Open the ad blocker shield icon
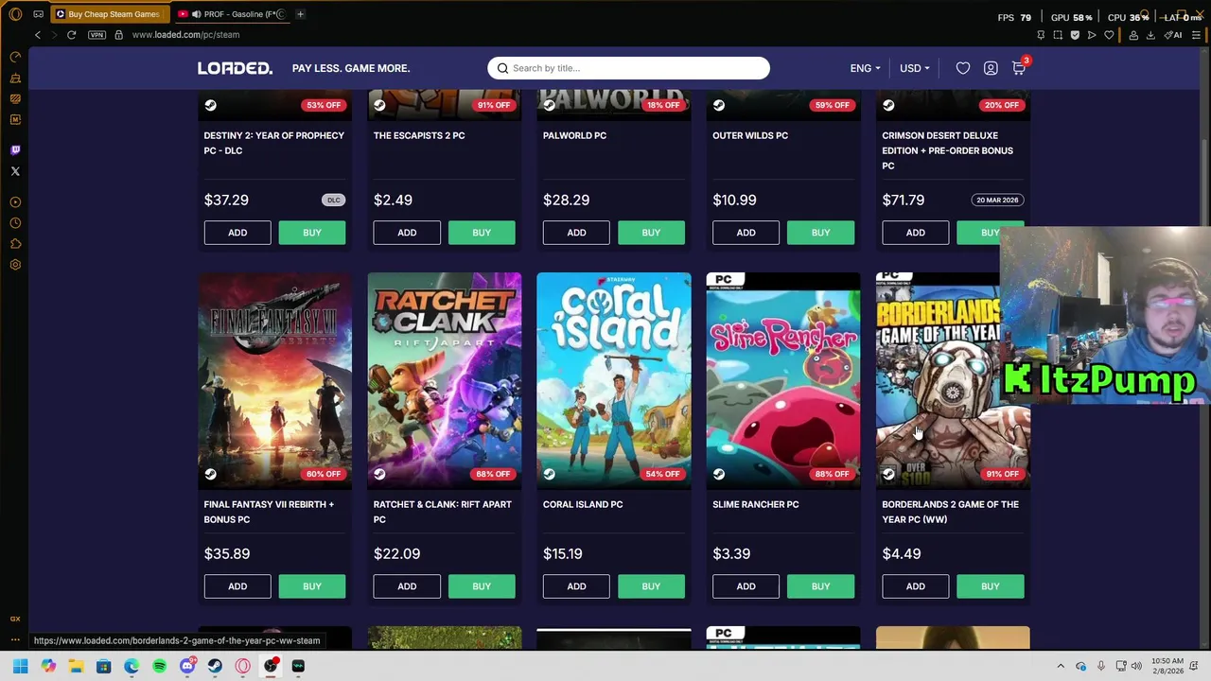Screen dimensions: 1211x681 (x=1075, y=35)
